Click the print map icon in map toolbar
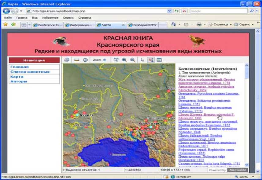The width and height of the screenshot is (262, 180). click(x=67, y=60)
